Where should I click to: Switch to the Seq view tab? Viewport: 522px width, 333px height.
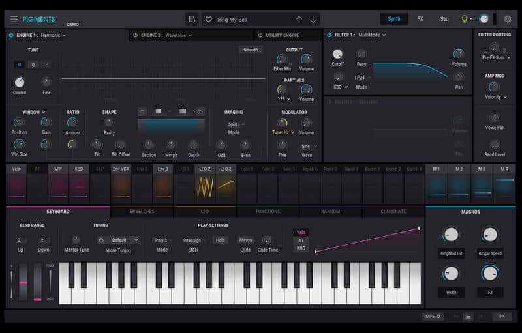coord(444,19)
